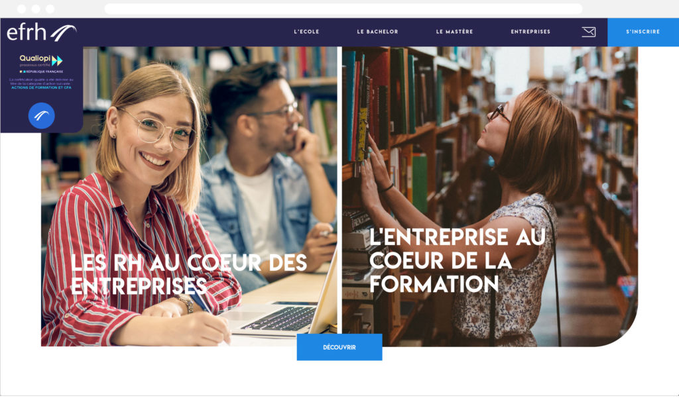Click the third browser window dot

(x=50, y=9)
